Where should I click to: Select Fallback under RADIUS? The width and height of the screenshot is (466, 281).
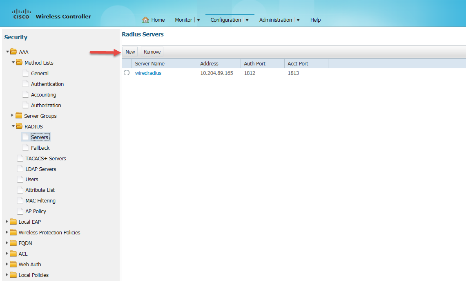40,148
